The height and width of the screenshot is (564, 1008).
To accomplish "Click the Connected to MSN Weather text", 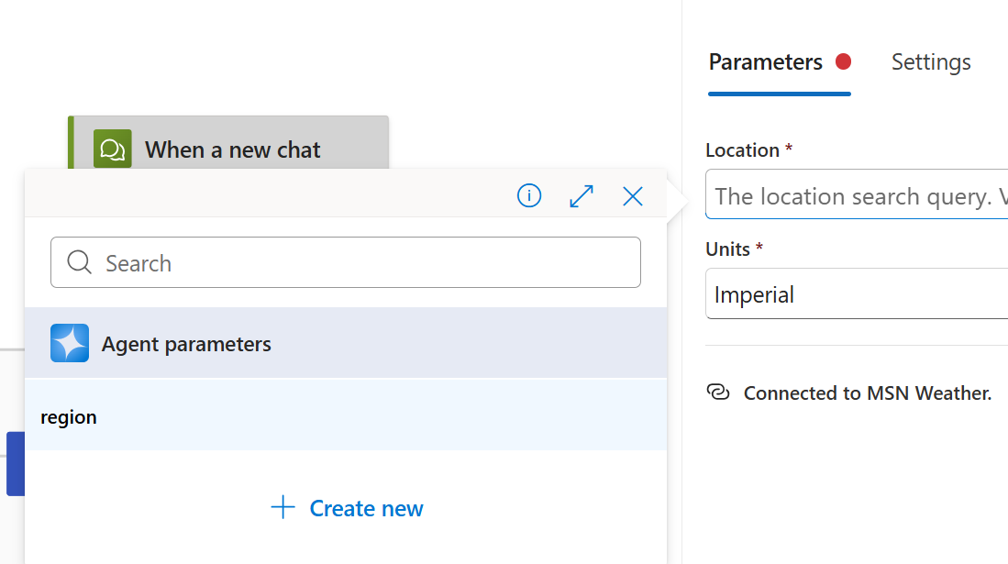I will click(866, 393).
